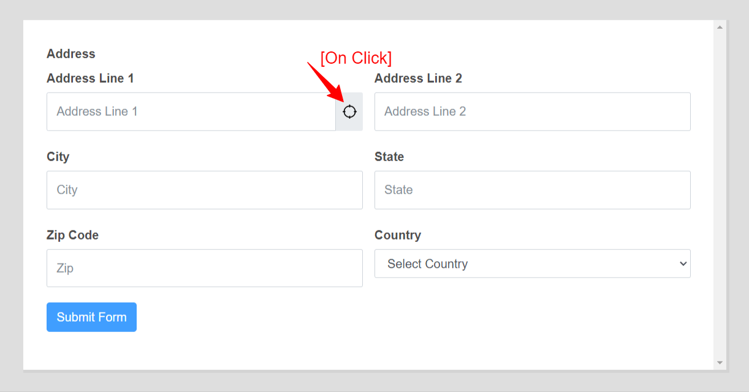Click the "City" field label

(x=58, y=157)
